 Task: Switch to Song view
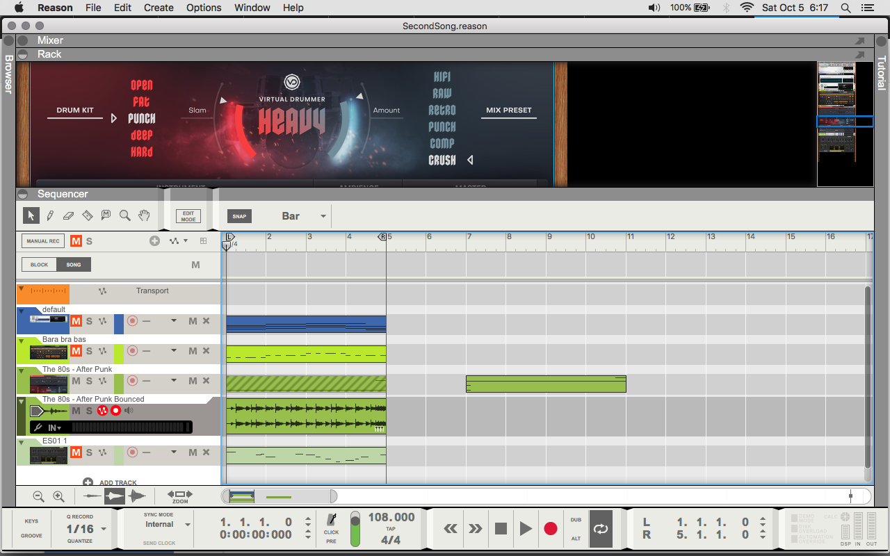point(74,265)
